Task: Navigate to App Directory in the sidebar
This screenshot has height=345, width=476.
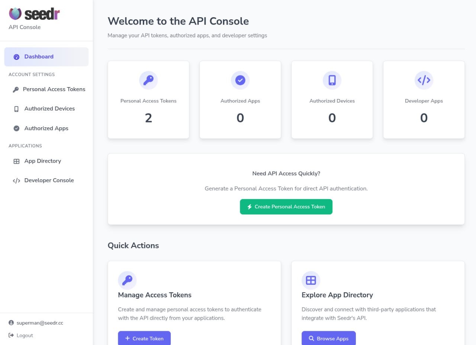Action: [x=46, y=161]
